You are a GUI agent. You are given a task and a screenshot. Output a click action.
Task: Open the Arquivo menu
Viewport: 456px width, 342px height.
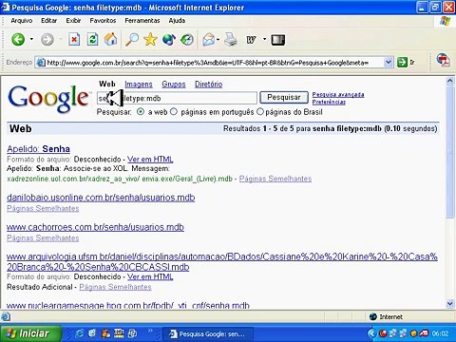pos(22,21)
